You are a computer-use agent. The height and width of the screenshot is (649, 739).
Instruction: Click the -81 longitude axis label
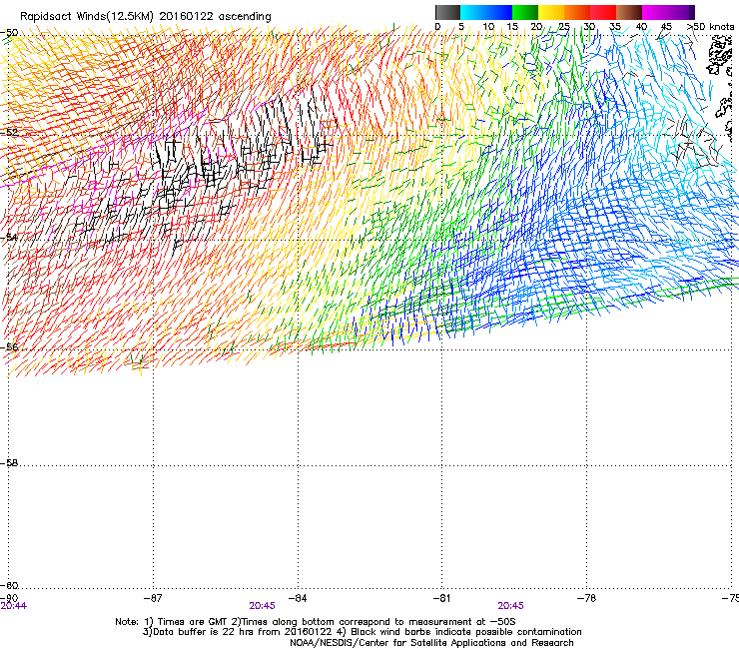(441, 598)
